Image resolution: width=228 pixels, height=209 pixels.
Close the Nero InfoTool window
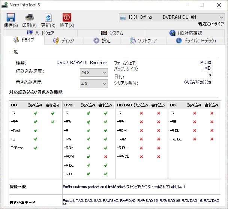pyautogui.click(x=219, y=5)
